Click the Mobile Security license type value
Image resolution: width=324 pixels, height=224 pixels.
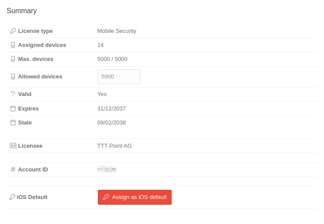click(x=117, y=31)
